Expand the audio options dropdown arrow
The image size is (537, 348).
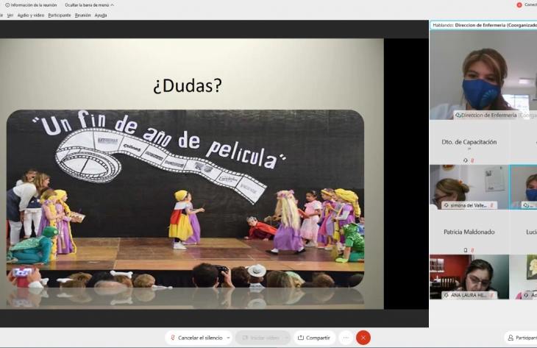coord(228,338)
